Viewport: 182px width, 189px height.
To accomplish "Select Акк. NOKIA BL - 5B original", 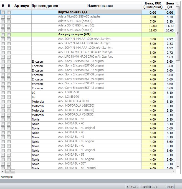I will (88, 159).
